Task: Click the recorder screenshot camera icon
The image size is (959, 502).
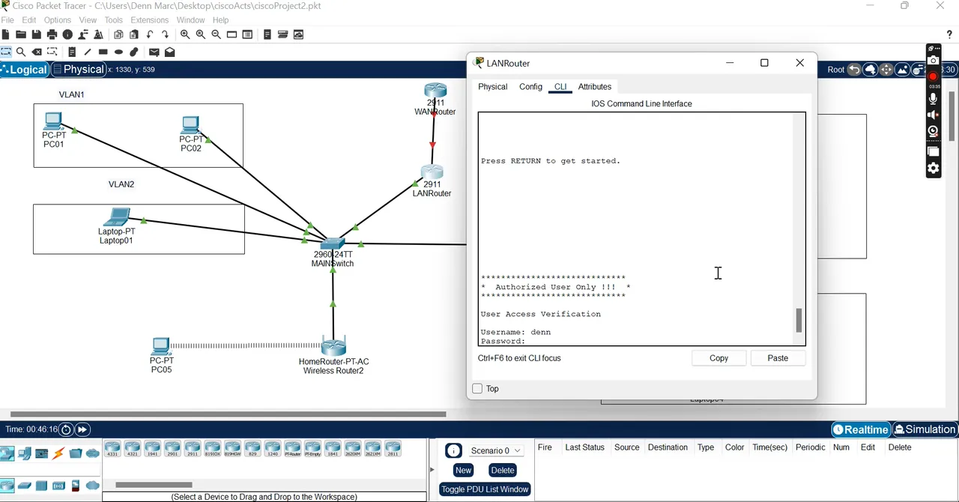Action: coord(933,60)
